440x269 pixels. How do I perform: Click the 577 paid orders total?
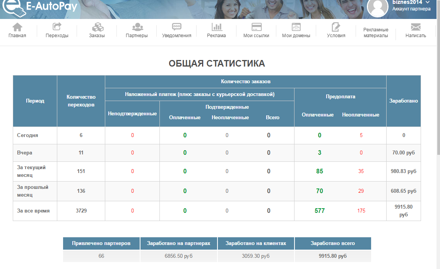click(x=320, y=211)
